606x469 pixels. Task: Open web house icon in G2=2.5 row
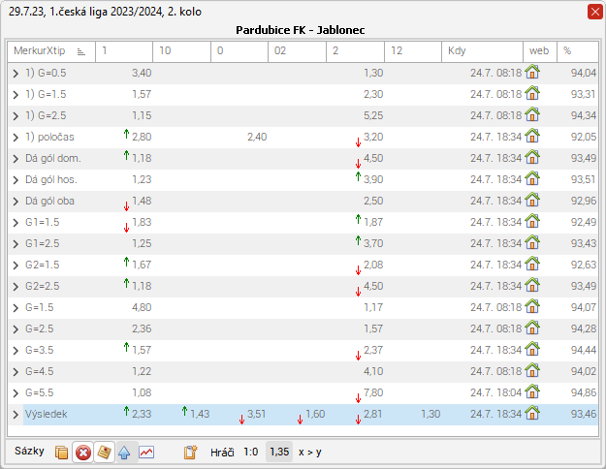click(532, 284)
